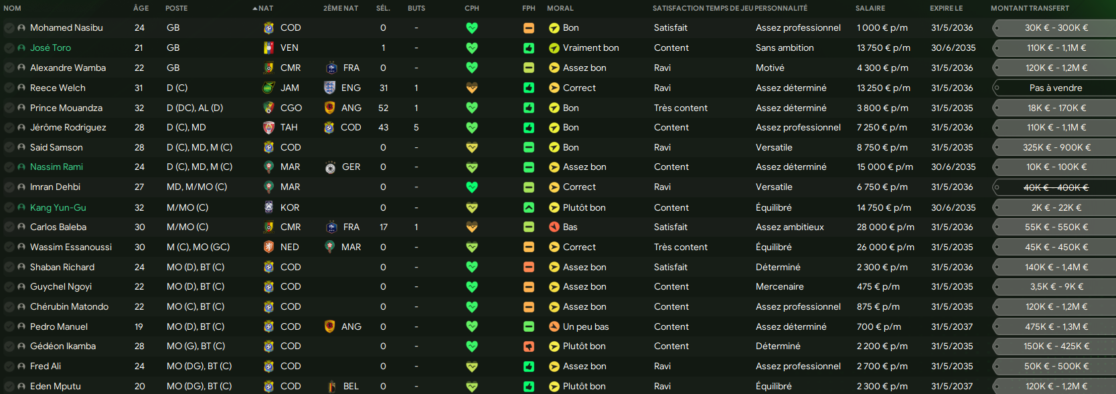Click the match sharpness icon for Gédéon Ikamba
The image size is (1116, 394).
click(x=529, y=347)
